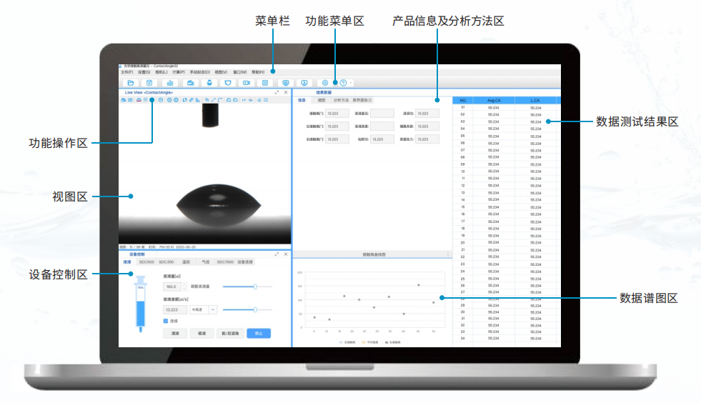Select the SDC350 device tab
Image resolution: width=701 pixels, height=403 pixels.
pyautogui.click(x=166, y=262)
